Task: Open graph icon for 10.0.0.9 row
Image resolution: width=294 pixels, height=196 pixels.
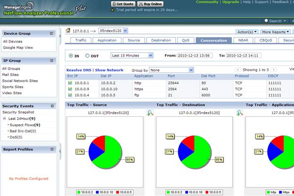Action: click(x=70, y=89)
